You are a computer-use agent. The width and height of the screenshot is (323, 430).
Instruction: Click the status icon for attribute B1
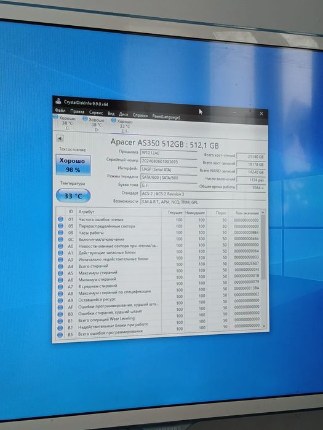(x=61, y=321)
